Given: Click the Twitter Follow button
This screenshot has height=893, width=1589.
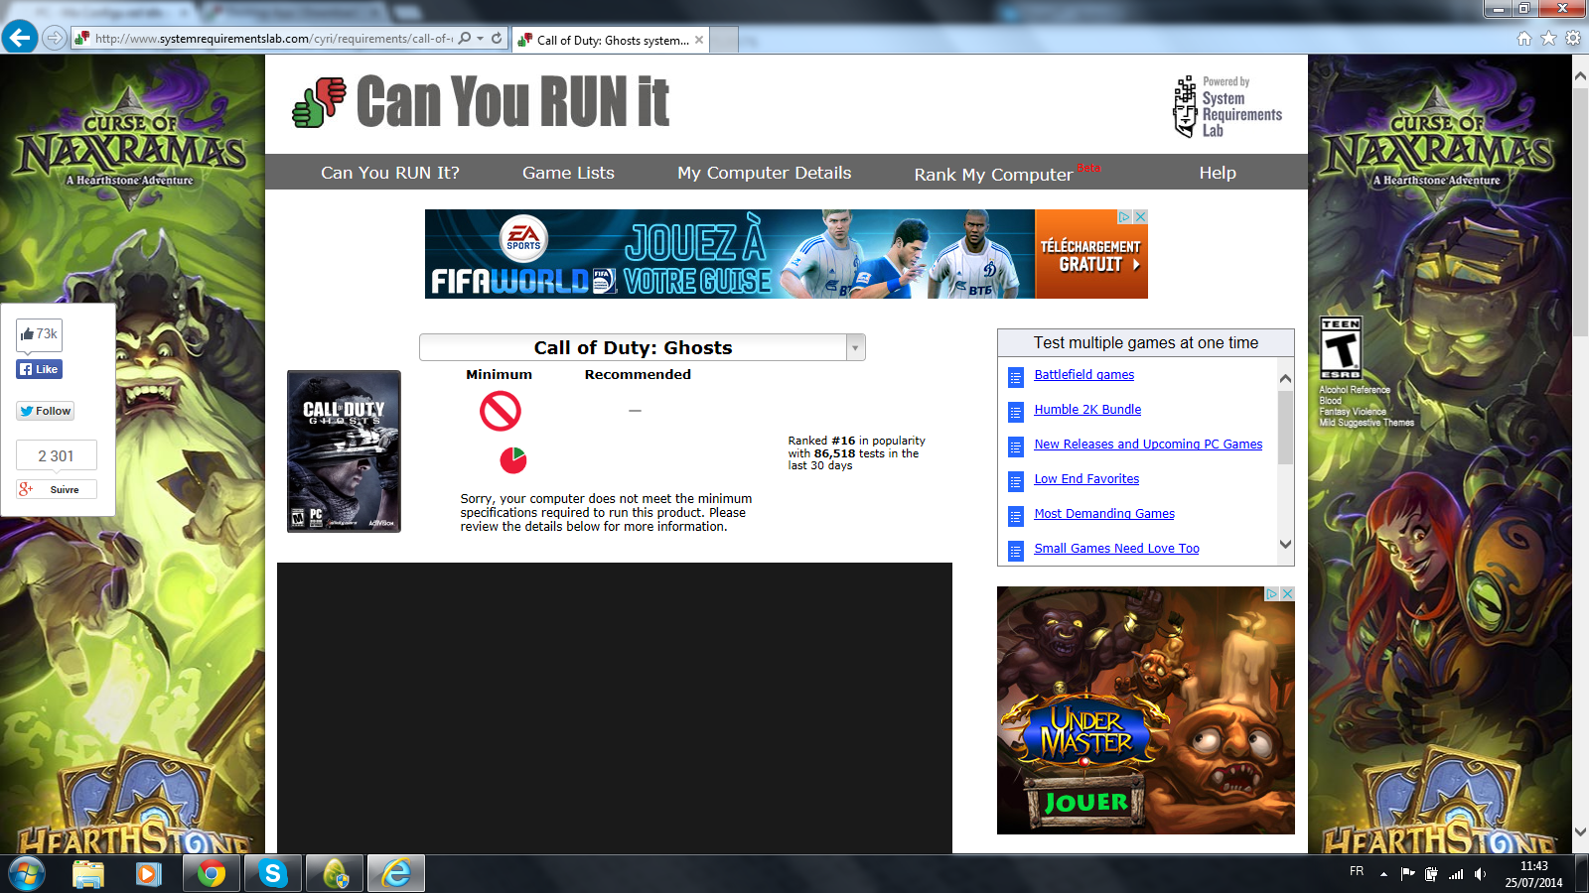Looking at the screenshot, I should click(x=46, y=411).
